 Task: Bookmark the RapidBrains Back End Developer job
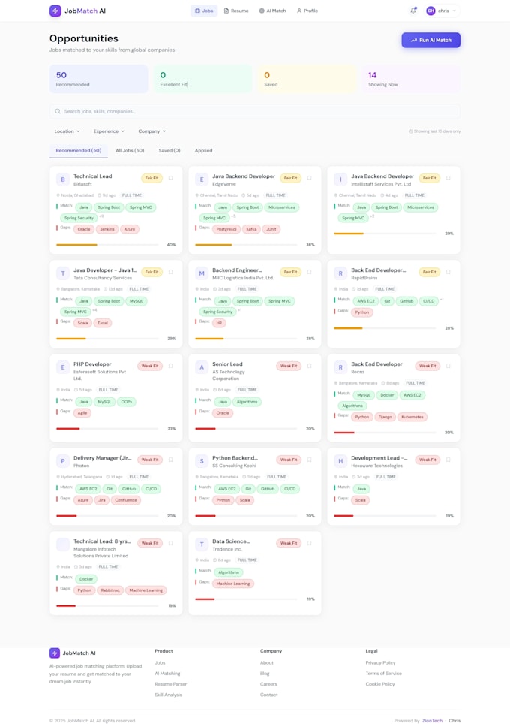[x=448, y=272]
